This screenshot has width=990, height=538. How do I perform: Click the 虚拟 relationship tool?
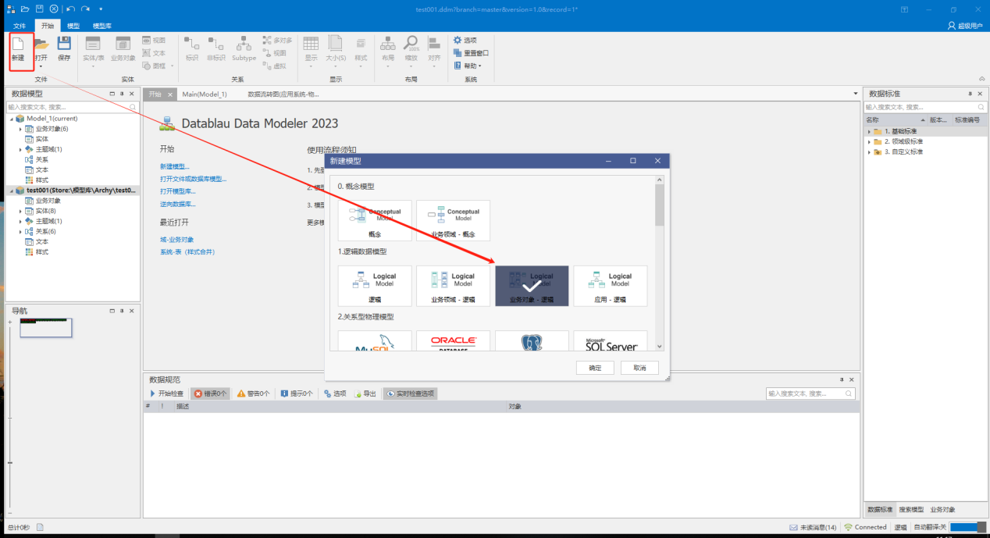point(274,66)
